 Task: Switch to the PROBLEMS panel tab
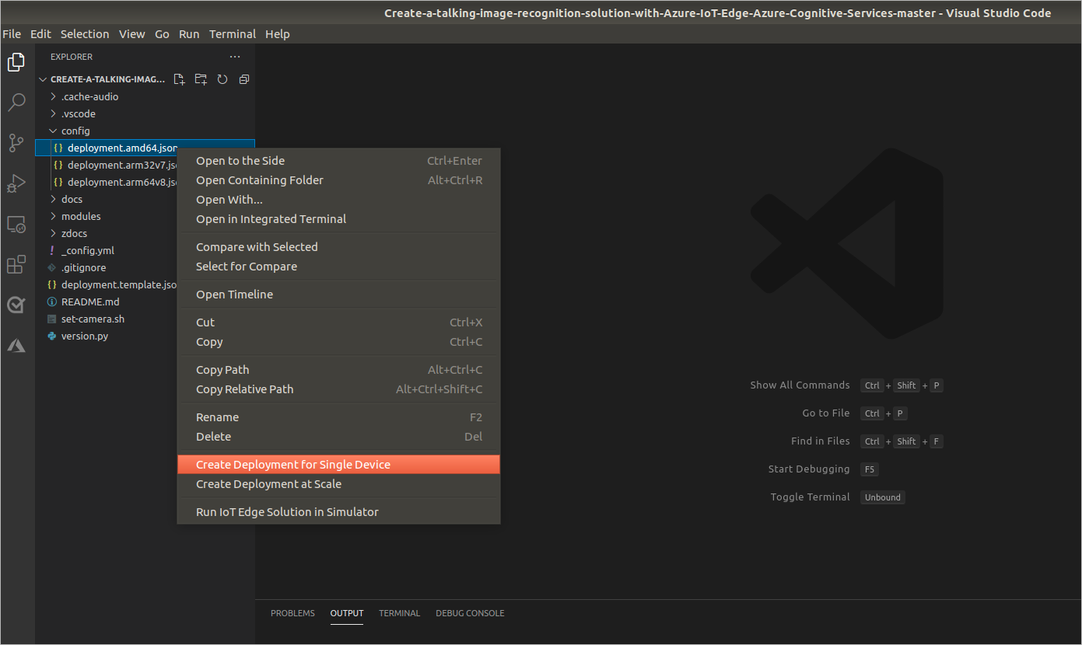pos(292,613)
